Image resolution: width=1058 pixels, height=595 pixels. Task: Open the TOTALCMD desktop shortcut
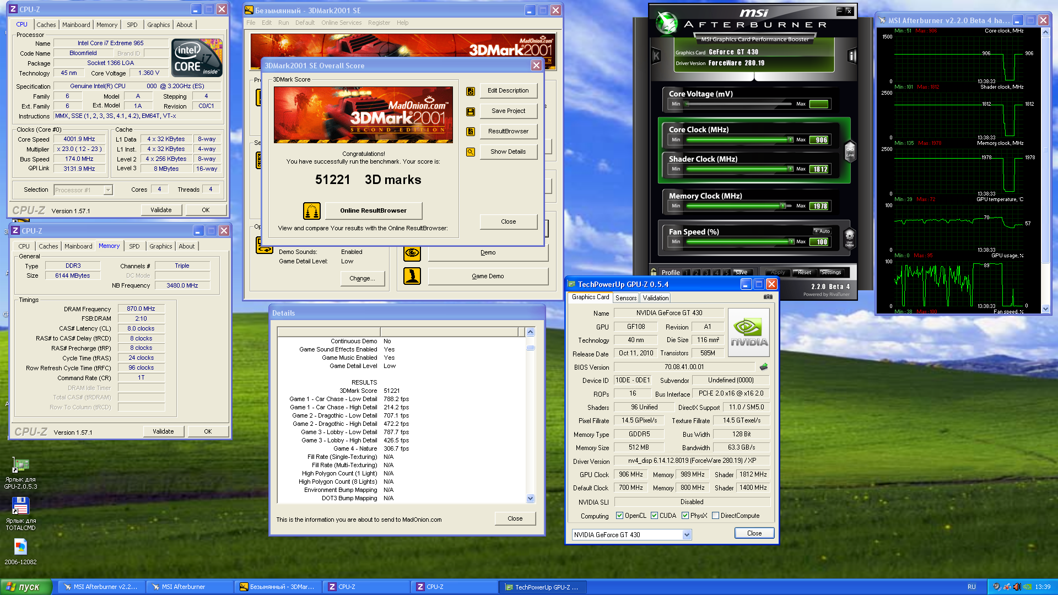(20, 513)
